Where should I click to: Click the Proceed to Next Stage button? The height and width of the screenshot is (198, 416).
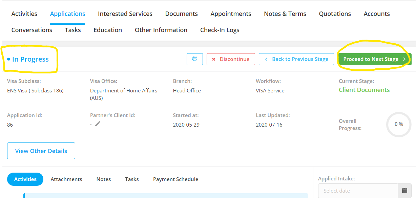371,59
